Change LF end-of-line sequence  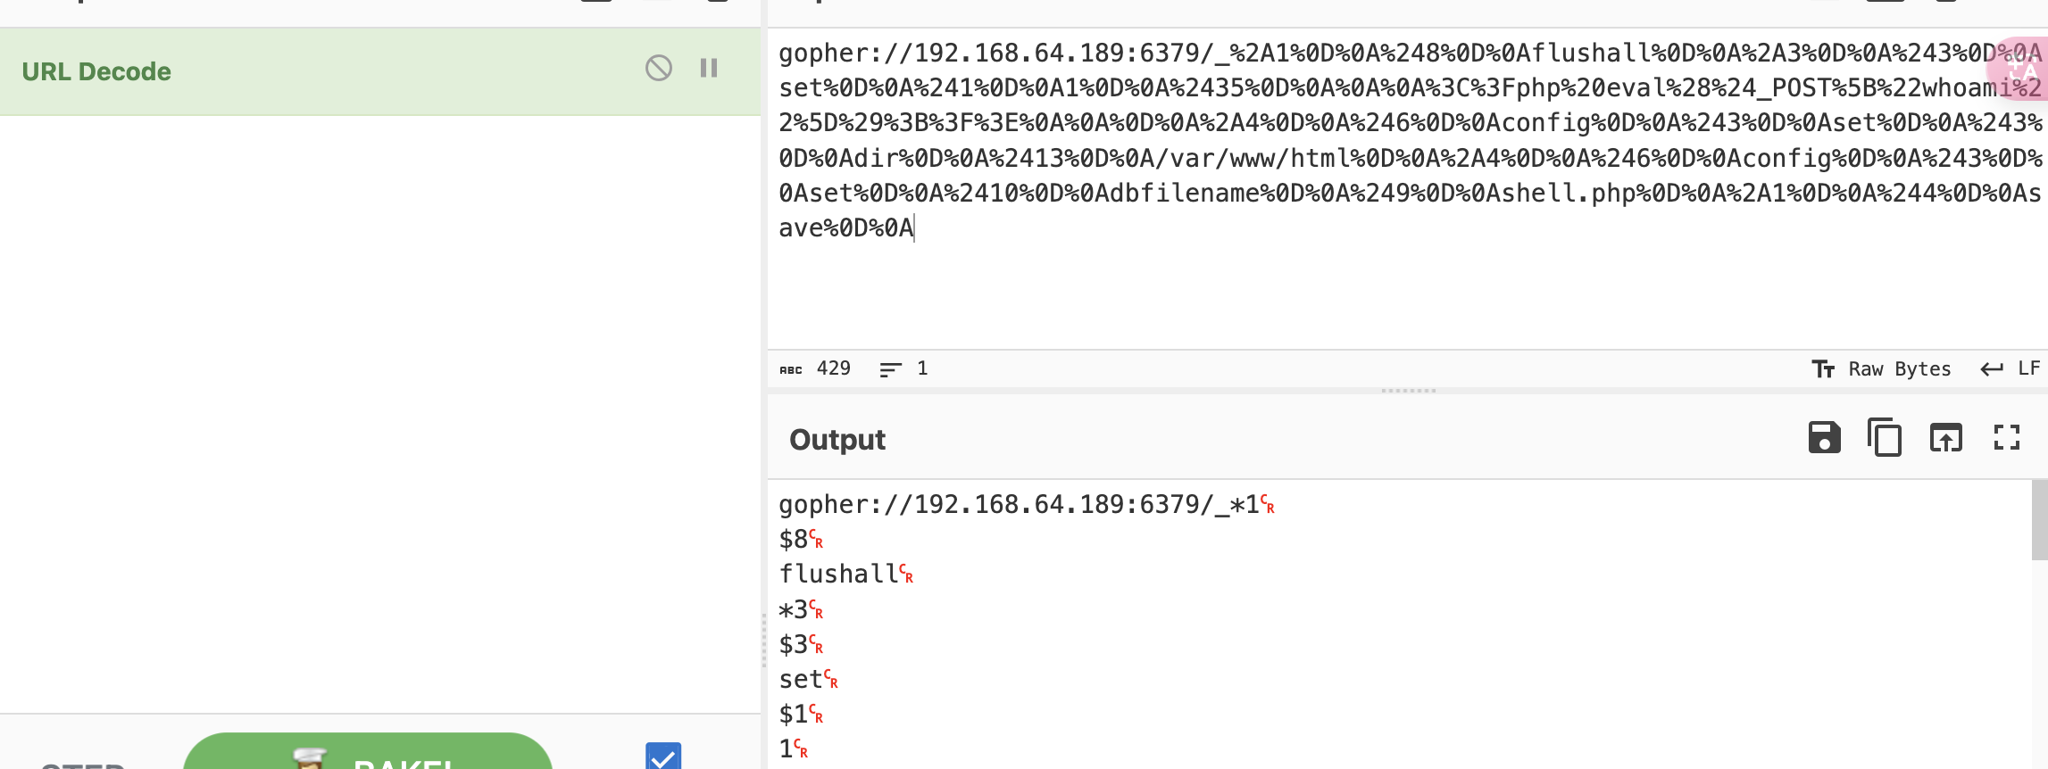pos(2011,368)
